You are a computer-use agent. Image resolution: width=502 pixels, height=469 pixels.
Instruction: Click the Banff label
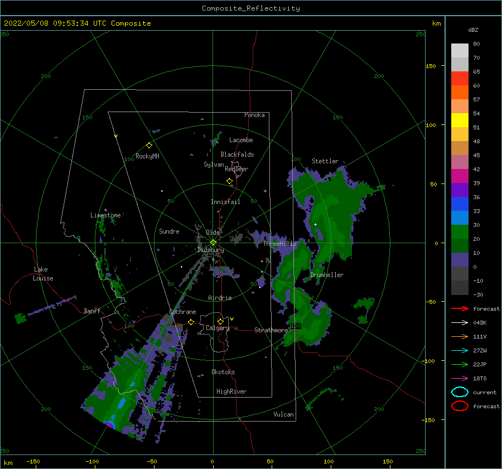point(92,311)
